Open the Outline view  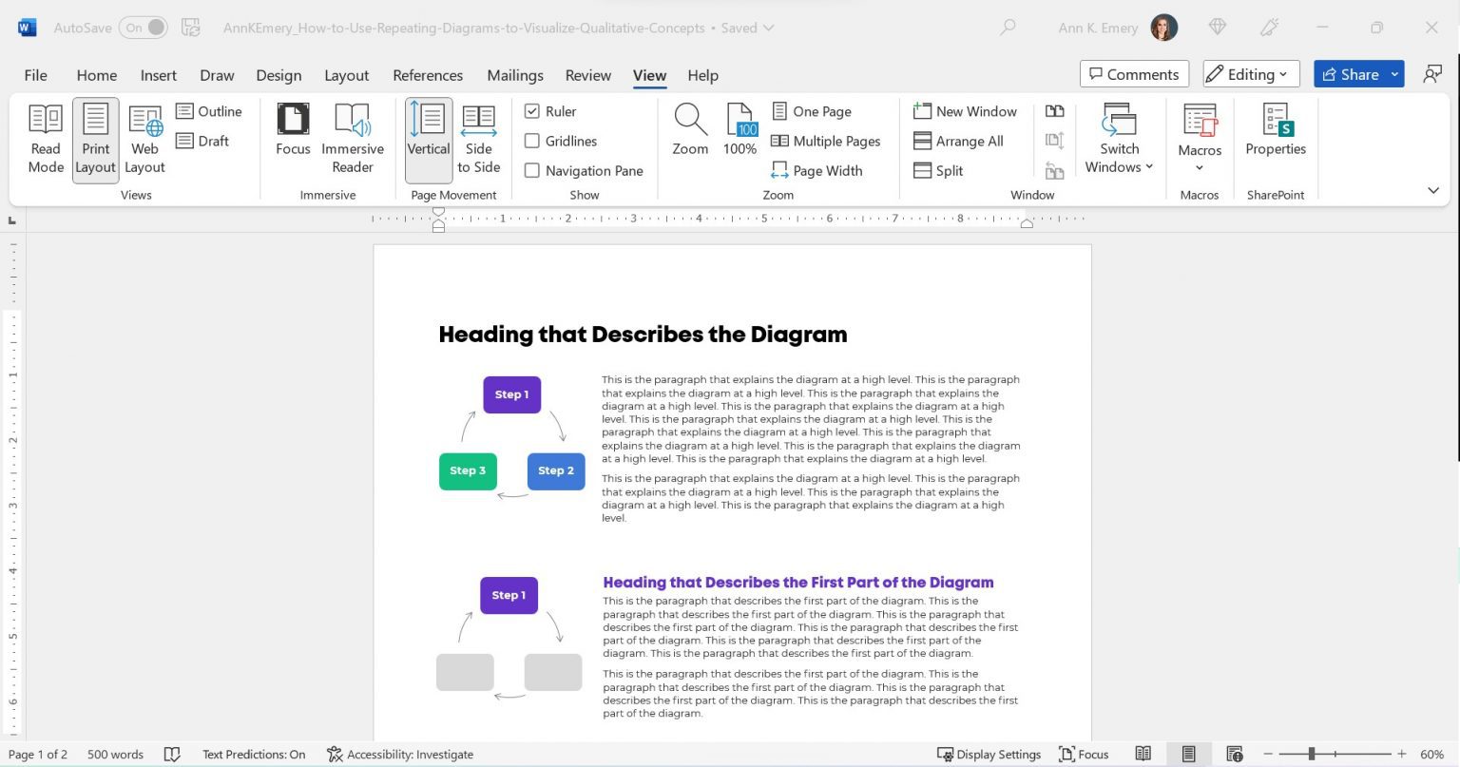(211, 111)
